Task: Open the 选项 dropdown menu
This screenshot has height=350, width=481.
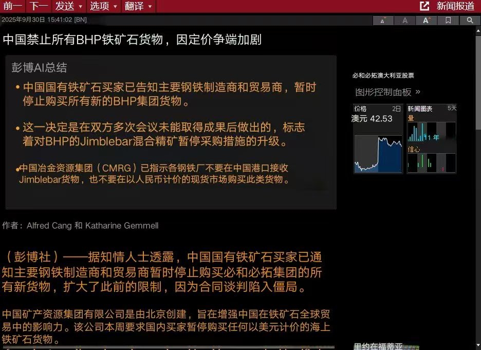Action: pyautogui.click(x=104, y=6)
